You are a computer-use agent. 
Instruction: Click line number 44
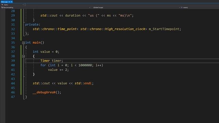pyautogui.click(x=13, y=83)
